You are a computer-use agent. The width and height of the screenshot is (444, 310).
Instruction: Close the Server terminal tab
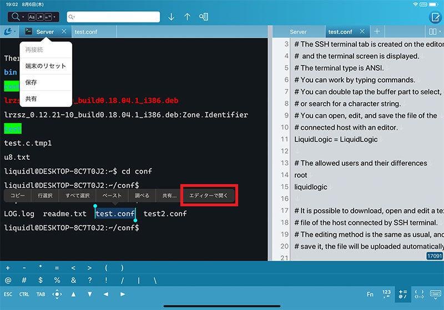click(x=64, y=32)
